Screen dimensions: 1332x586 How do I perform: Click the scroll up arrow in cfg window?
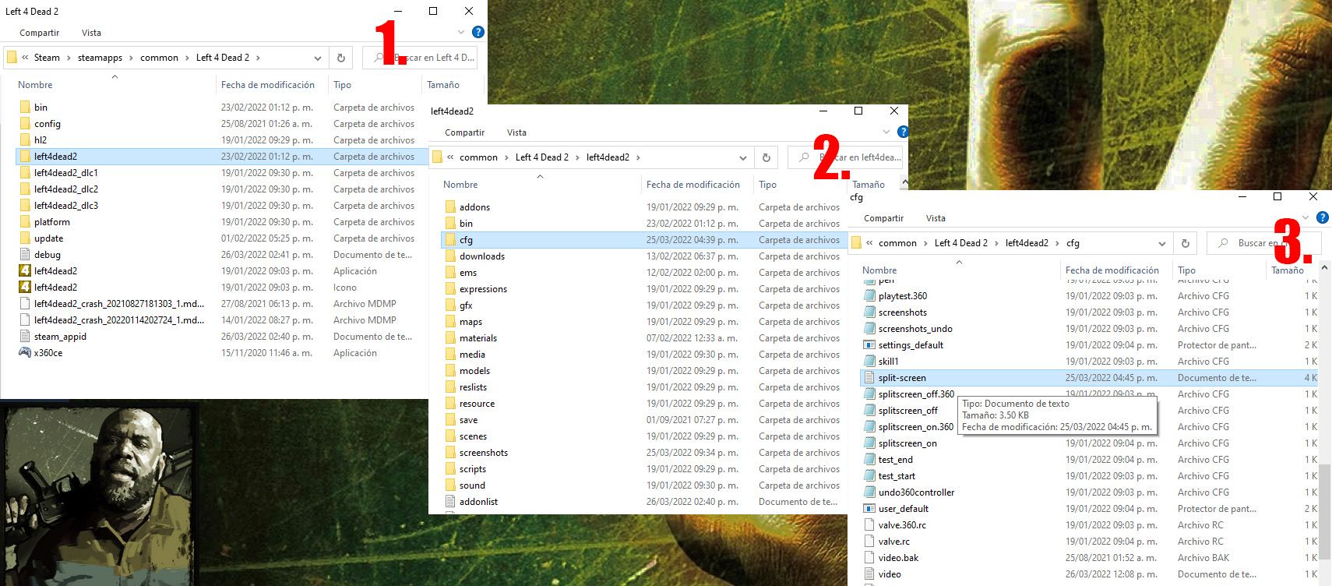click(1324, 268)
